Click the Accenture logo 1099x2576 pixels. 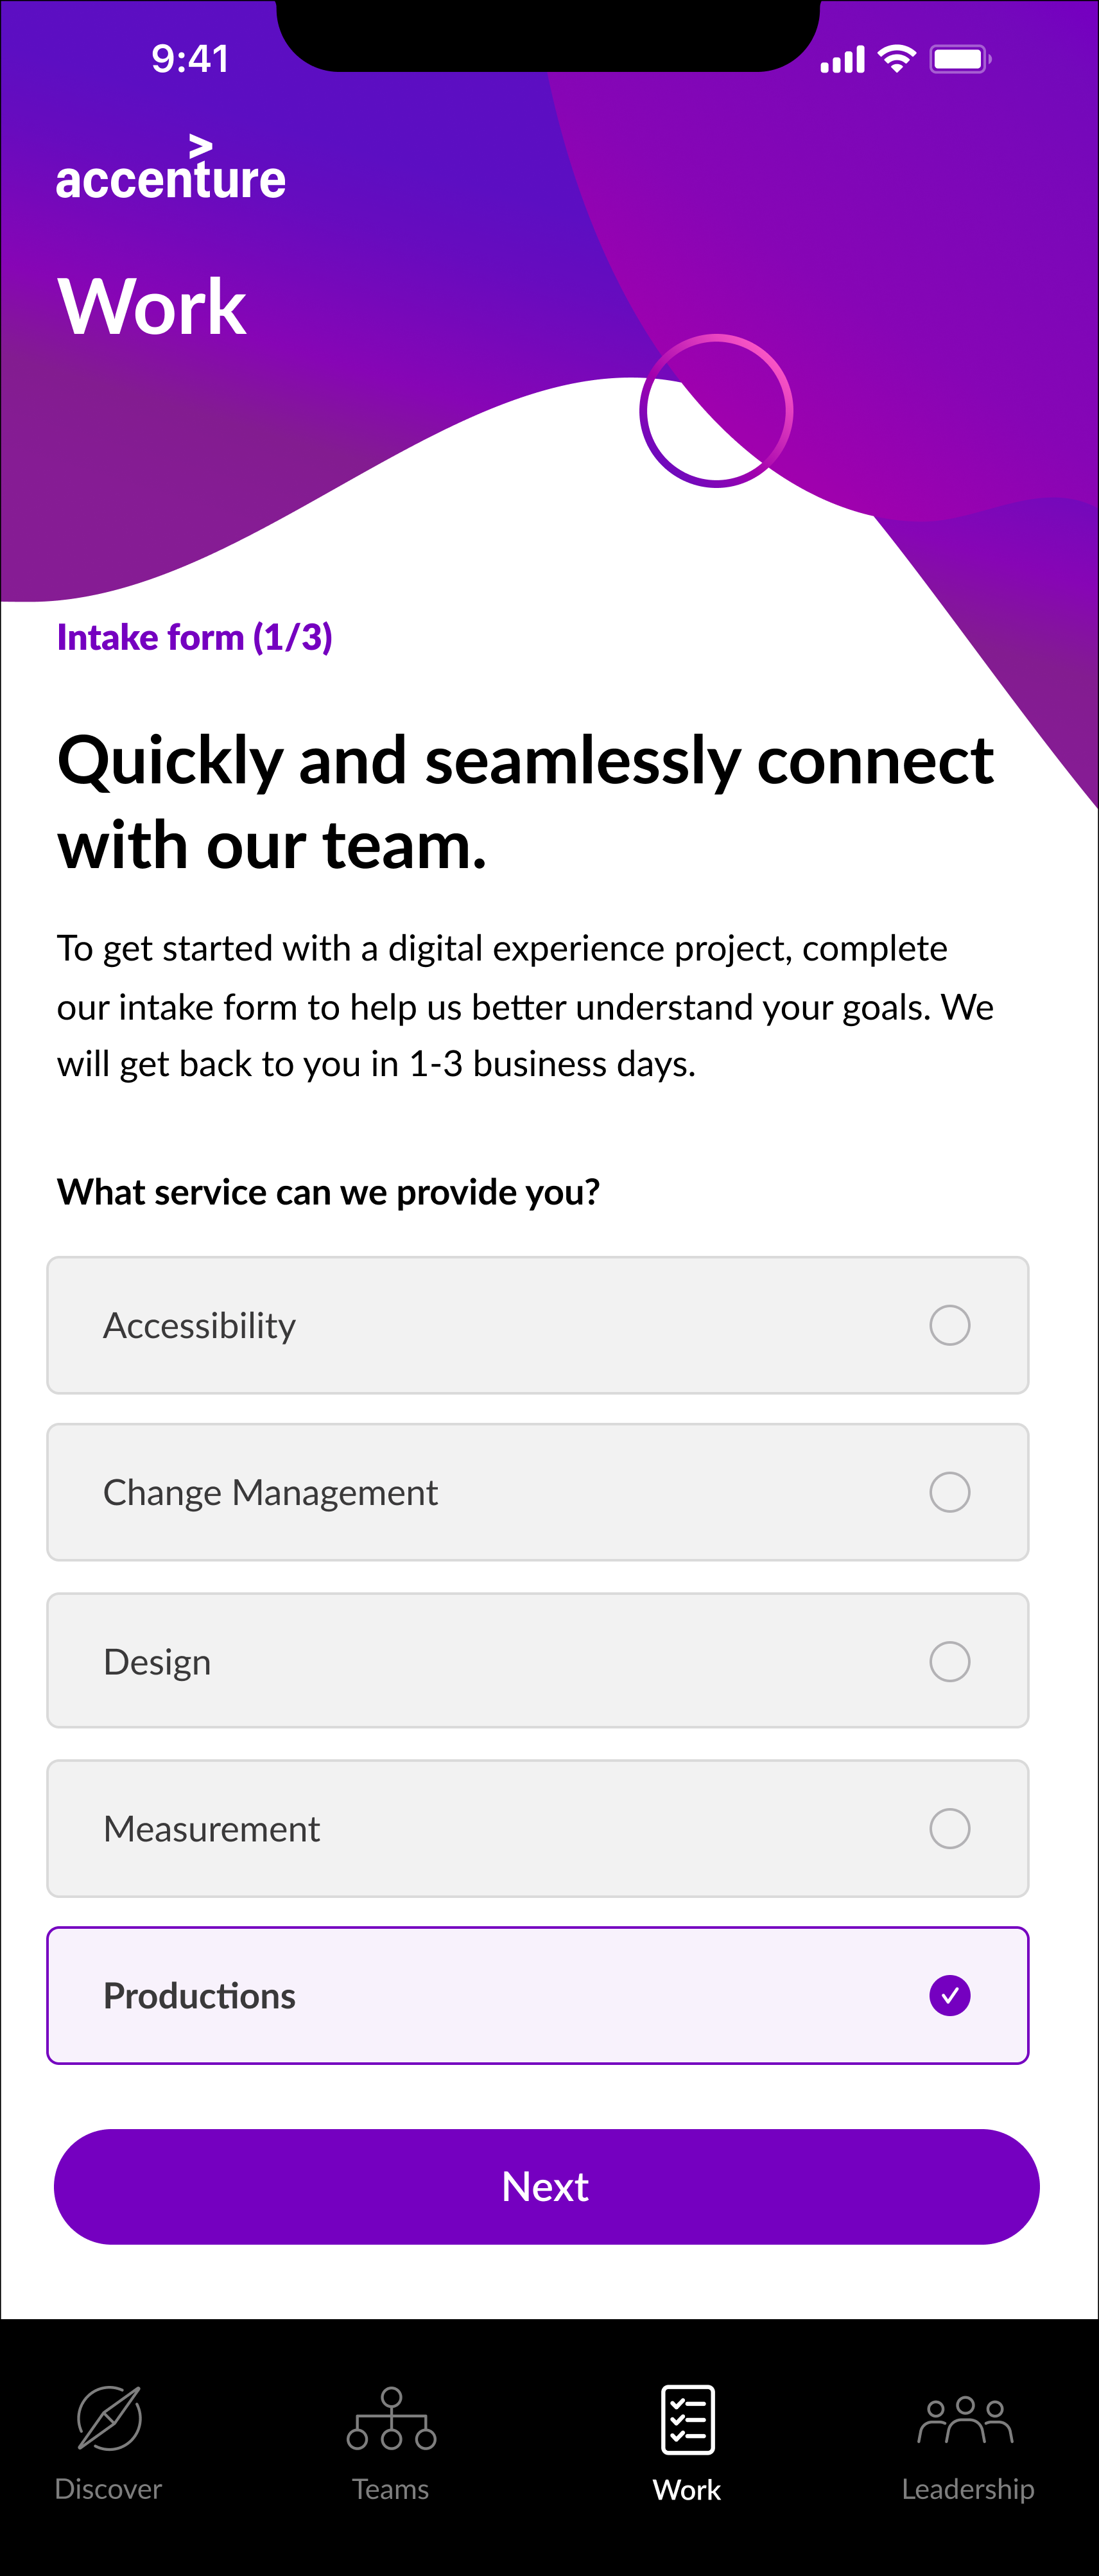click(171, 170)
